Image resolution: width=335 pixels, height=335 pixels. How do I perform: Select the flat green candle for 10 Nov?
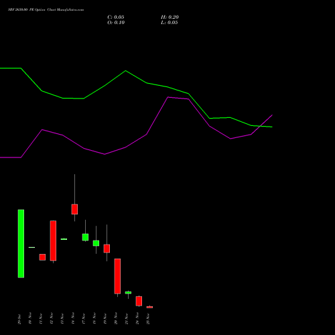point(31,247)
